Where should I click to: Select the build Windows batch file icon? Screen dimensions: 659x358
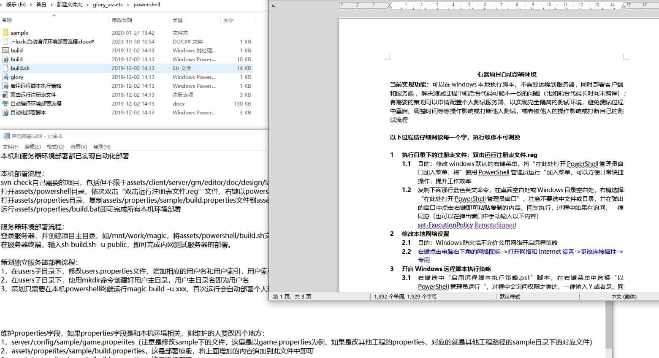pyautogui.click(x=5, y=50)
